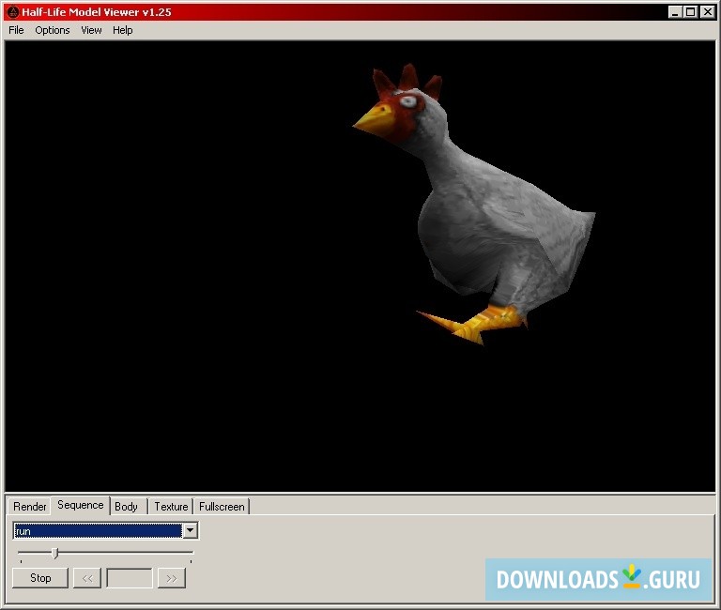The height and width of the screenshot is (610, 721).
Task: Maximize the Model Viewer window
Action: [690, 12]
